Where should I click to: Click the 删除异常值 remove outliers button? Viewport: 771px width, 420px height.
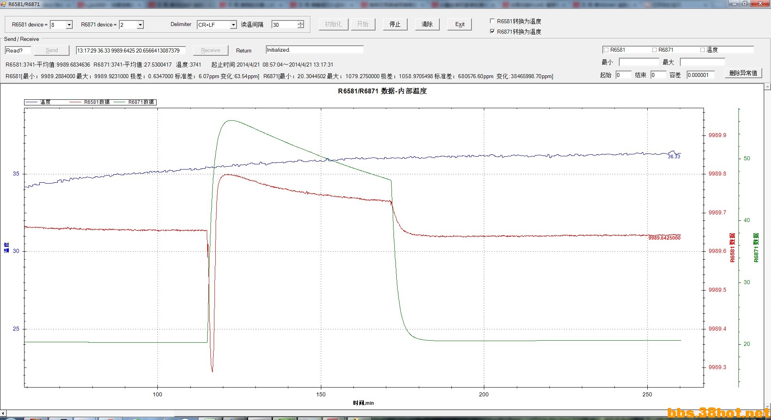743,73
